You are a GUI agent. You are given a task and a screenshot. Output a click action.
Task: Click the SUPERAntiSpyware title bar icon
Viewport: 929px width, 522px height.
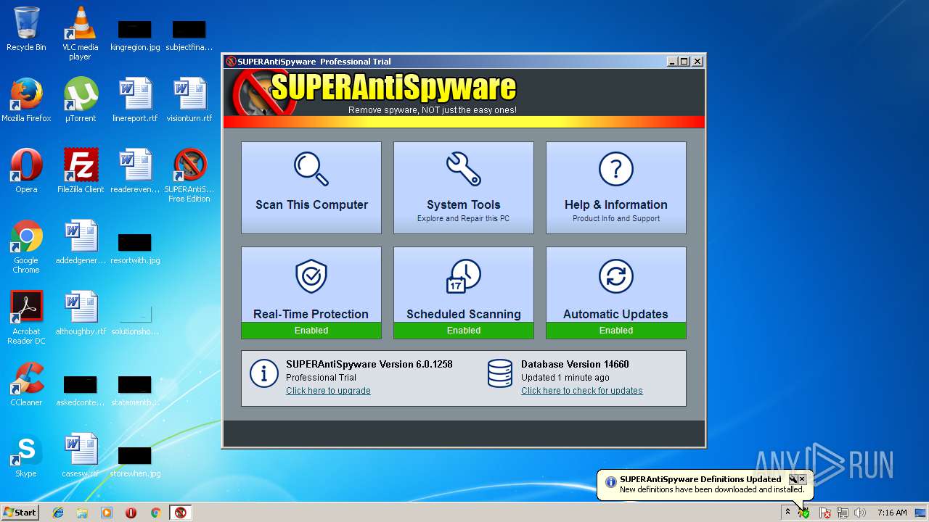(x=231, y=62)
